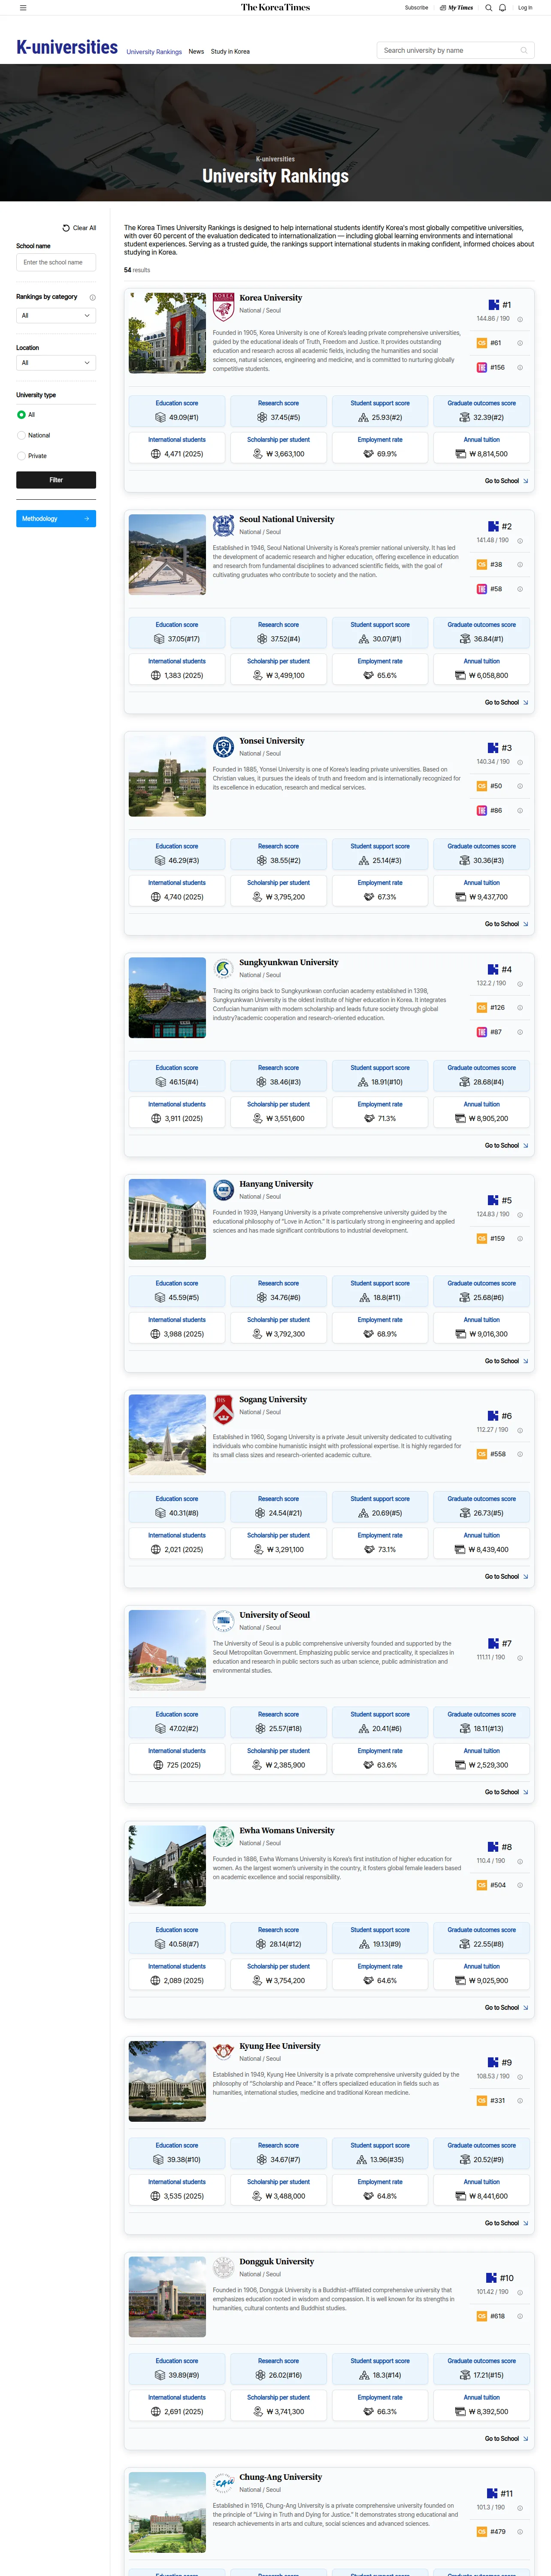Click the info icon next to 144.86 / 190
The height and width of the screenshot is (2576, 551).
point(520,320)
